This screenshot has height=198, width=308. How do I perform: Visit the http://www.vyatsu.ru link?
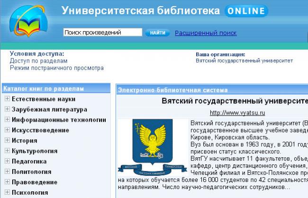237,113
